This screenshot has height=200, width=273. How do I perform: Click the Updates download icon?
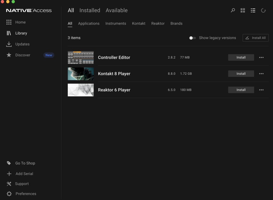click(9, 44)
